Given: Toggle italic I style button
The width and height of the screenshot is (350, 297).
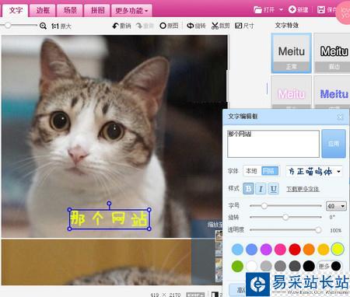Looking at the screenshot, I should (261, 189).
